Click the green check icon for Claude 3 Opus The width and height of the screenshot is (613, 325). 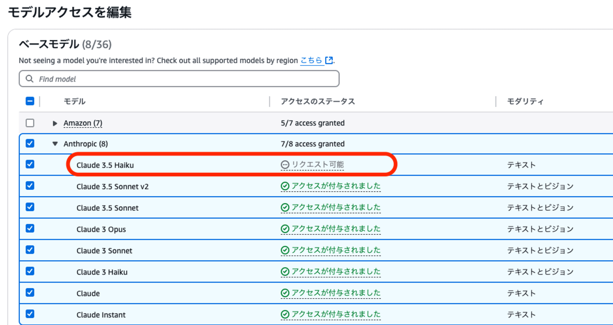point(285,229)
